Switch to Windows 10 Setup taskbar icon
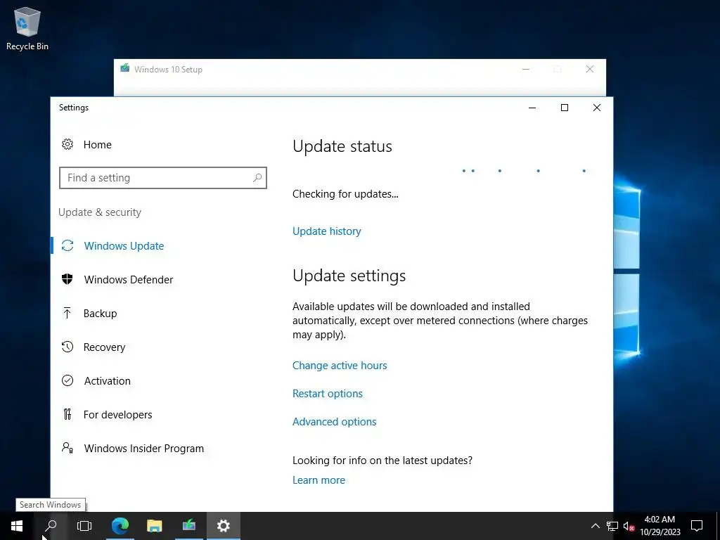 coord(188,526)
